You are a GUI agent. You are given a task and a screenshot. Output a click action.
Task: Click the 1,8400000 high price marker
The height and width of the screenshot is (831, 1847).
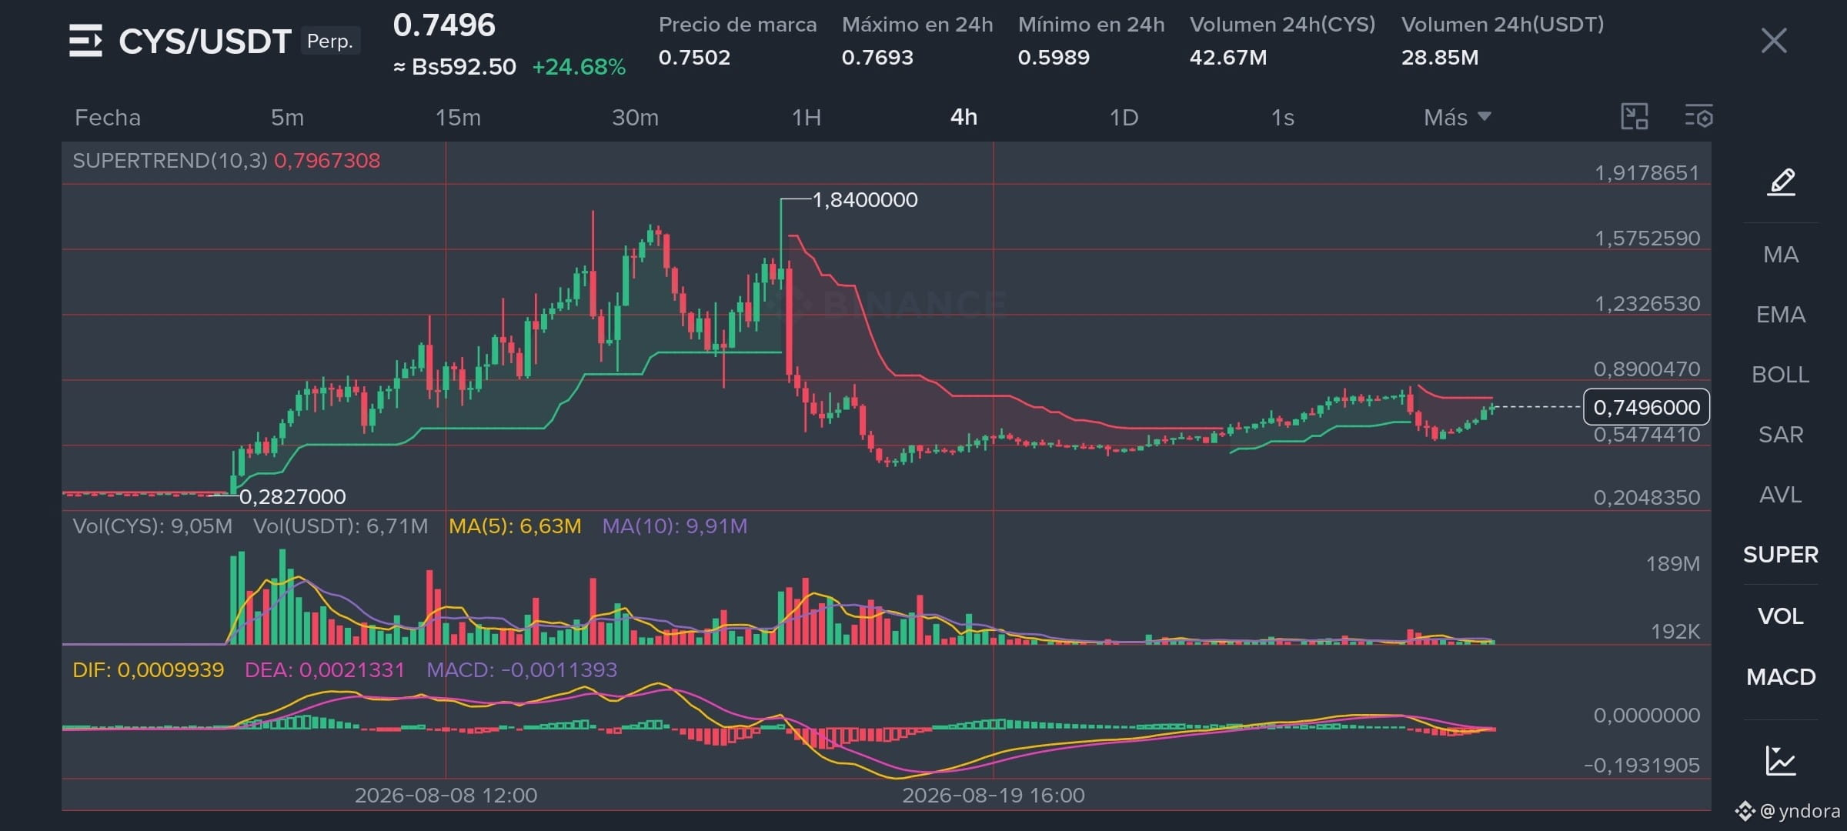[865, 200]
